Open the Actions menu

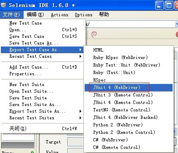pos(60,15)
